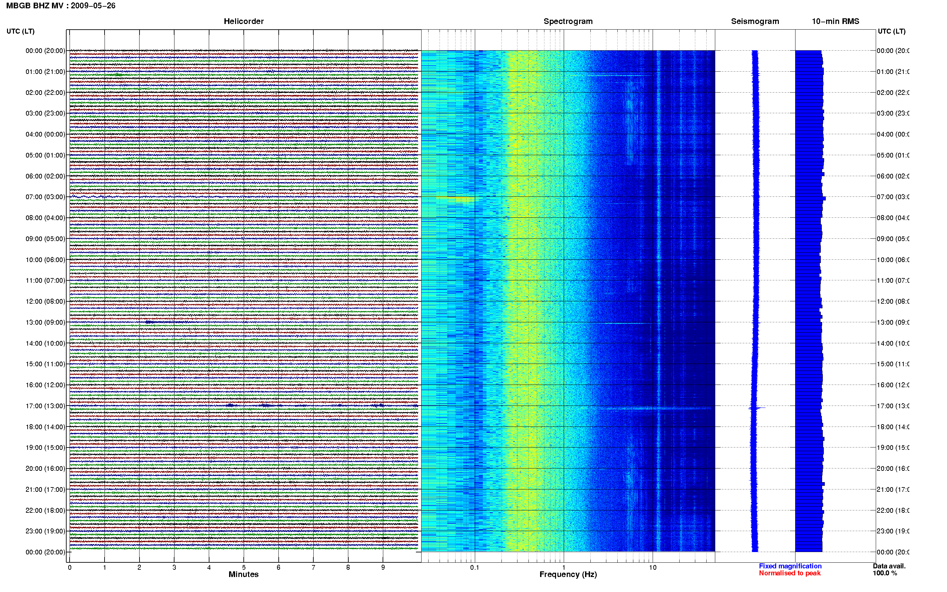Click the top left time label 00:00 (20:00)
The height and width of the screenshot is (592, 947).
[x=45, y=51]
